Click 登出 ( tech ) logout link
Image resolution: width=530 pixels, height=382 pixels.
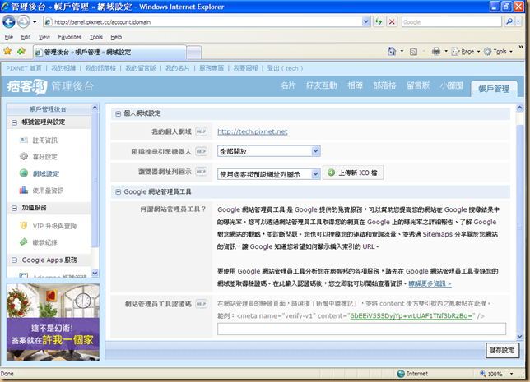[285, 68]
